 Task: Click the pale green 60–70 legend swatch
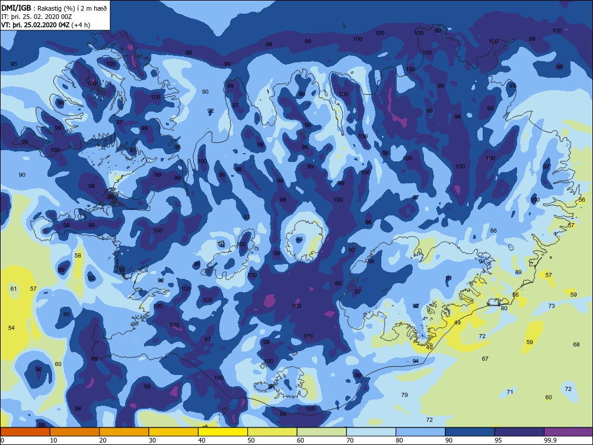pos(322,432)
